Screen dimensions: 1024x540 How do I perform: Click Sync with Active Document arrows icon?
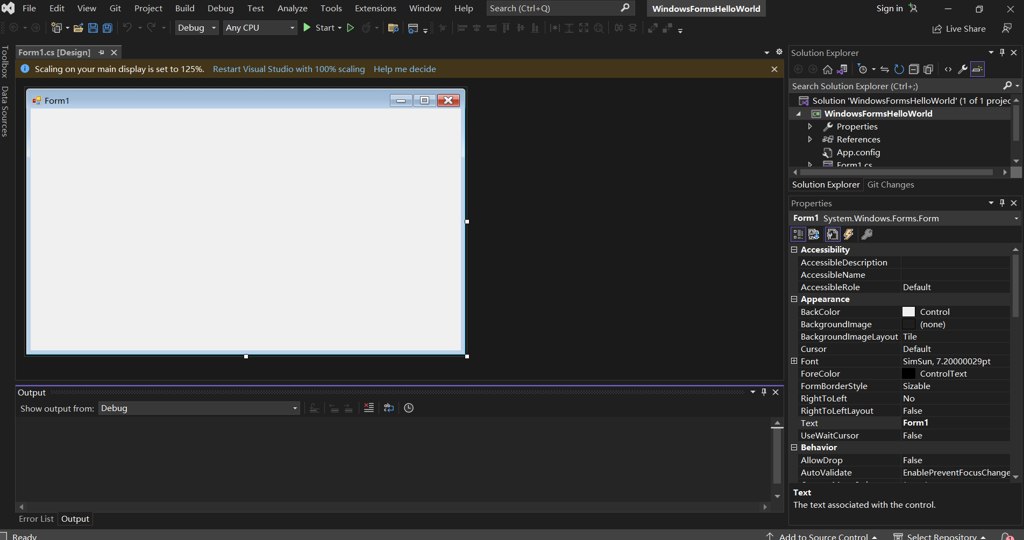point(885,69)
